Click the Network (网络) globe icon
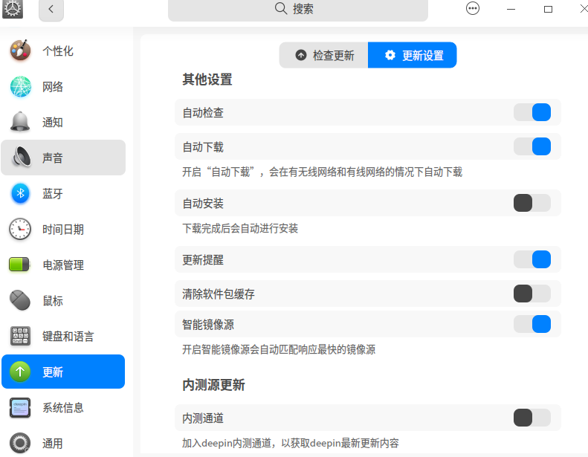 tap(20, 87)
